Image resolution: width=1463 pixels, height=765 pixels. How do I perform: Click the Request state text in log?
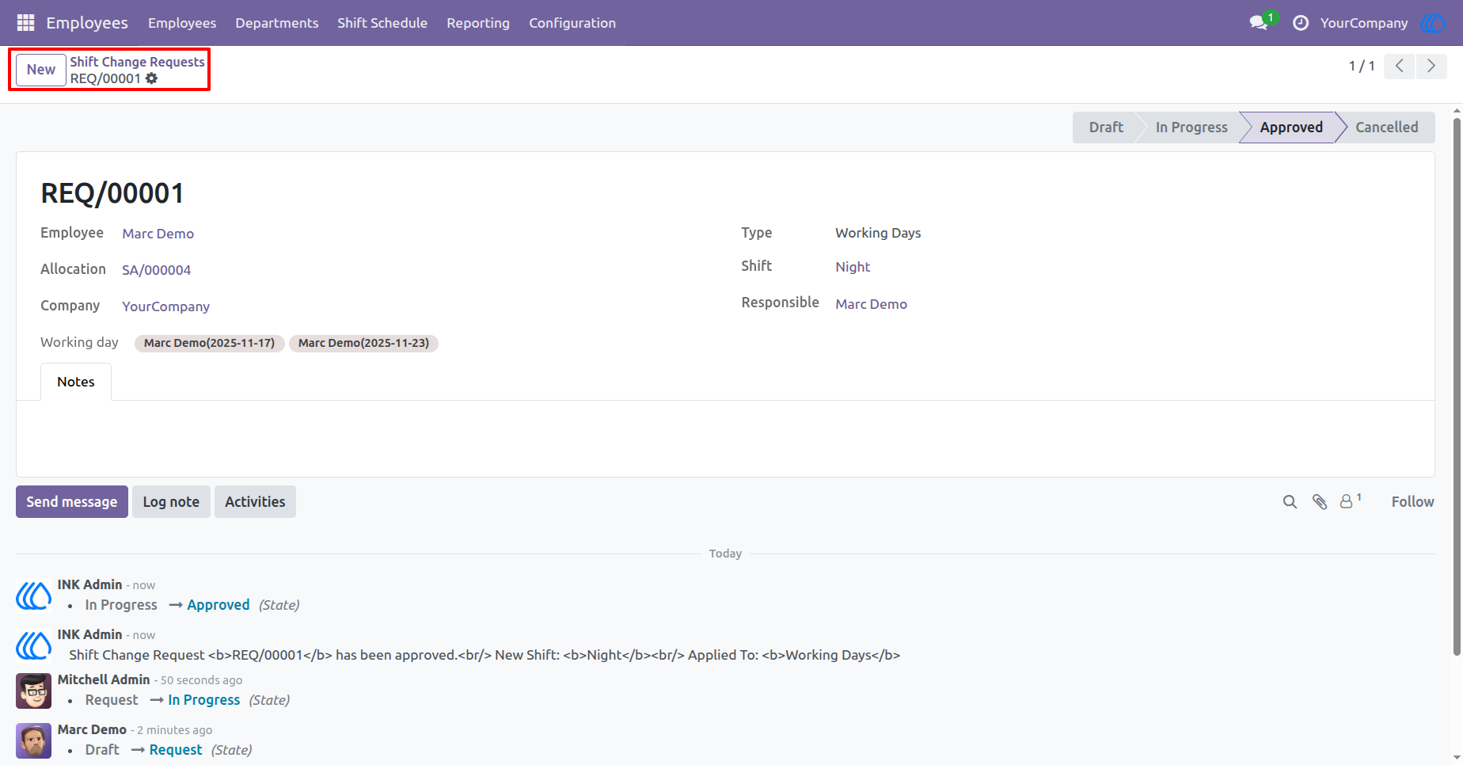[x=176, y=750]
